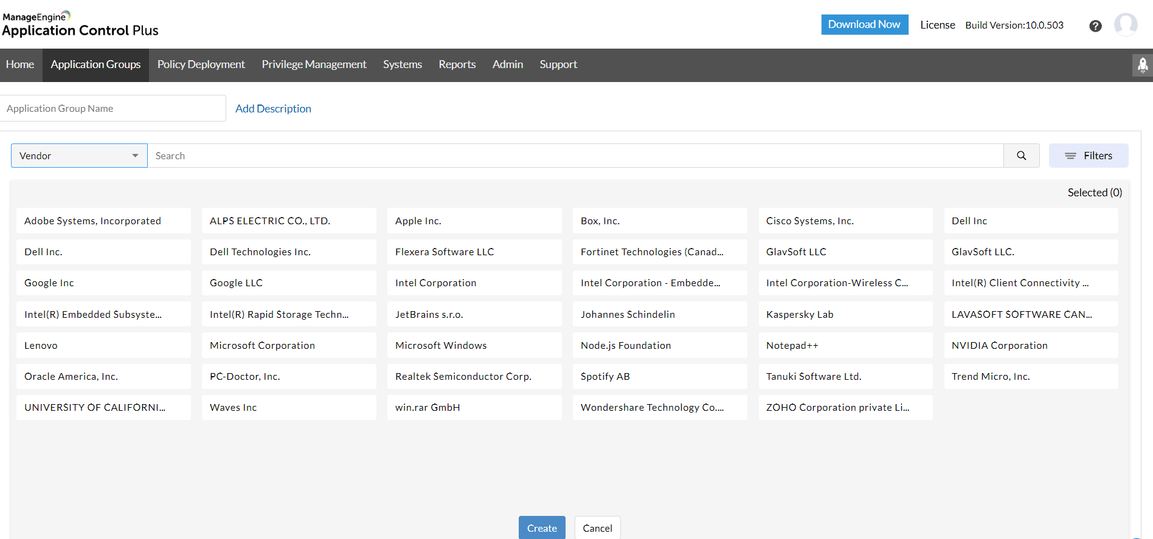Open the help question mark icon

pyautogui.click(x=1095, y=26)
